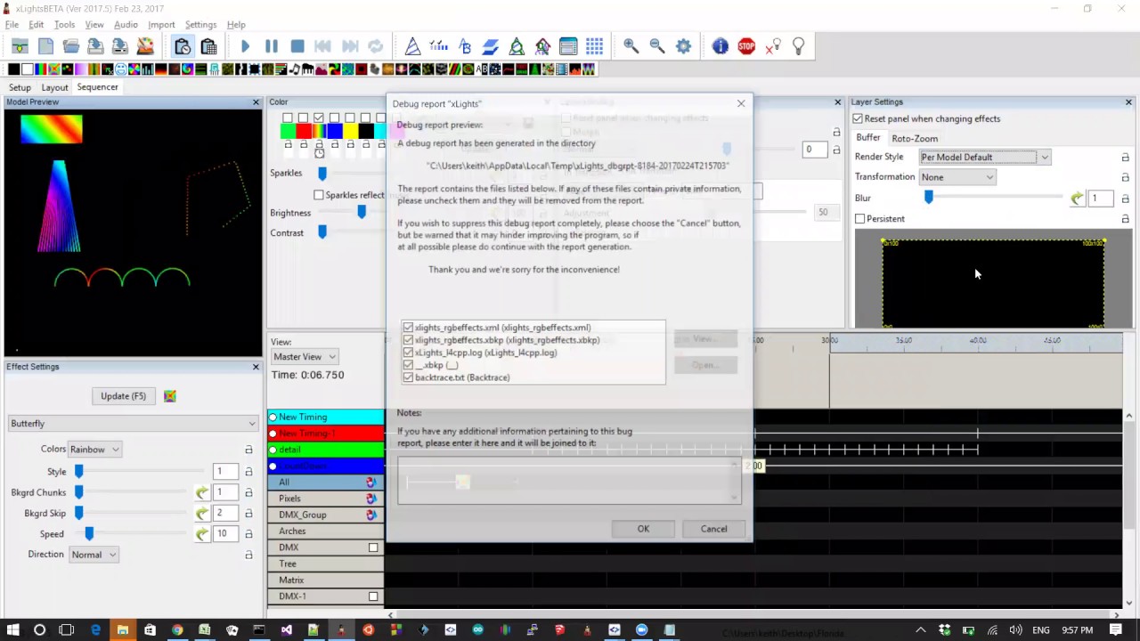1140x641 pixels.
Task: Click the blue grid icon in toolbar
Action: (594, 46)
